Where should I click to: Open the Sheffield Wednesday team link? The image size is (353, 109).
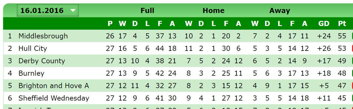[x=54, y=98]
